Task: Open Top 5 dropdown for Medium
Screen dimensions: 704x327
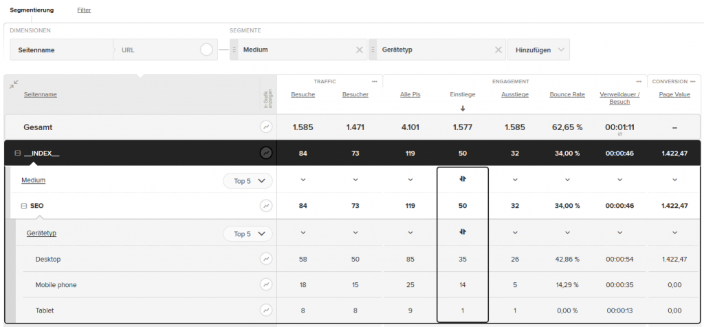Action: pos(247,181)
